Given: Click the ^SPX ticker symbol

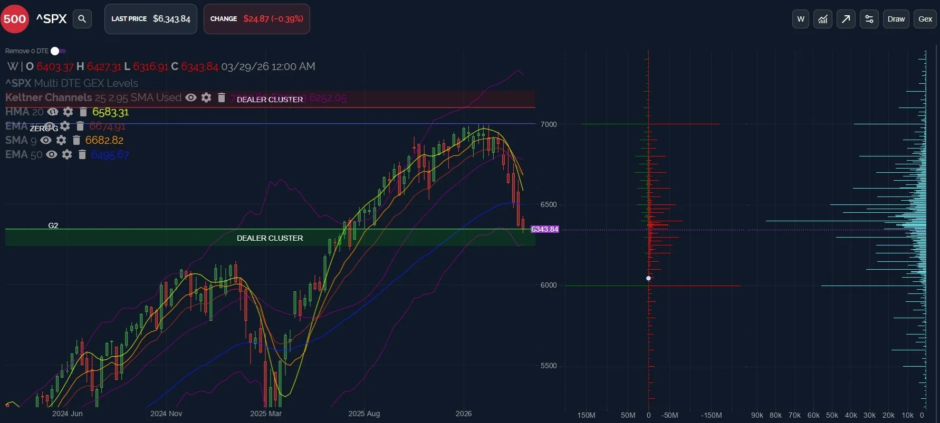Looking at the screenshot, I should click(x=51, y=19).
